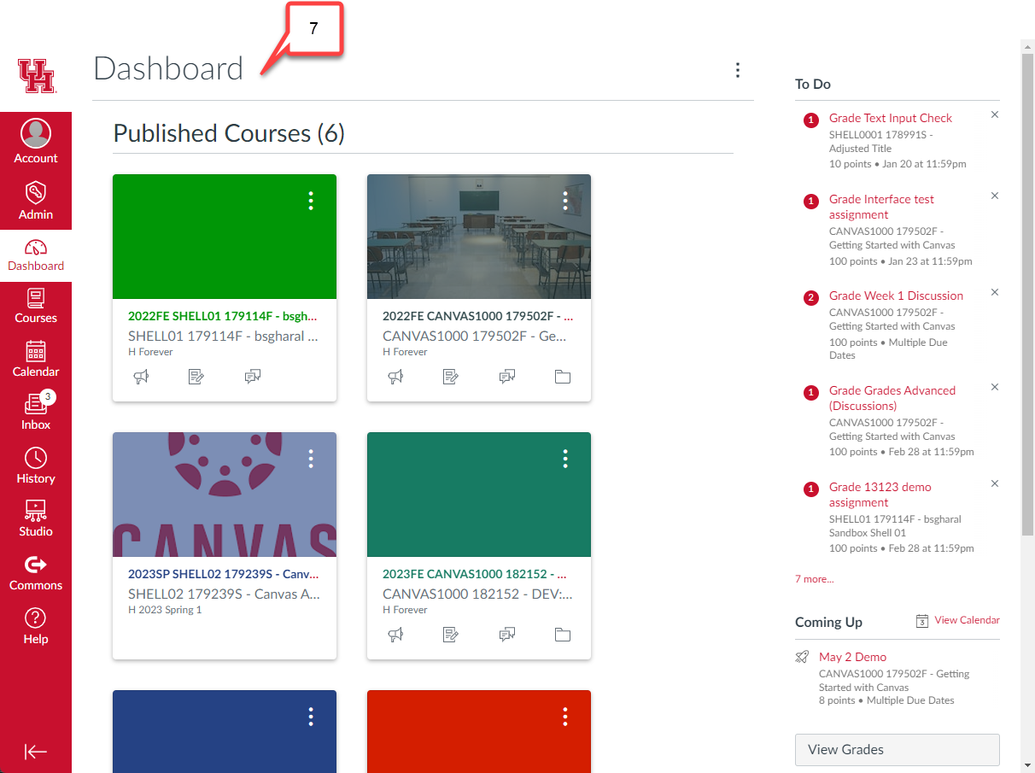Open the 2023SP SHELL02 179239S course title

pos(223,574)
